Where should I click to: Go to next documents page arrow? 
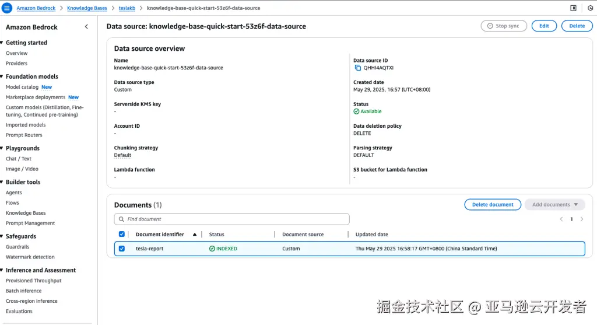click(x=582, y=219)
